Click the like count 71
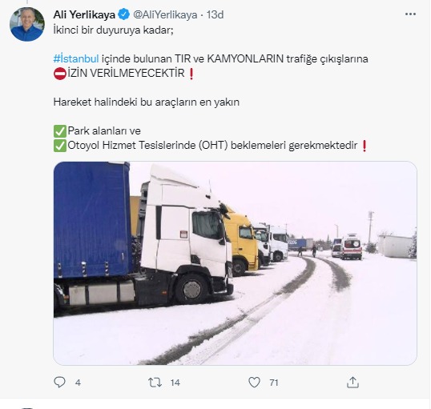The image size is (431, 409). coord(274,383)
